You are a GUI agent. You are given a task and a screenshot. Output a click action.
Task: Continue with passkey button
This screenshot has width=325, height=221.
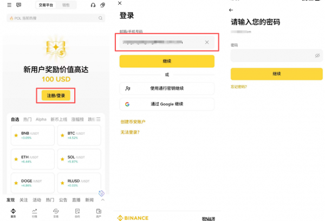coord(167,89)
